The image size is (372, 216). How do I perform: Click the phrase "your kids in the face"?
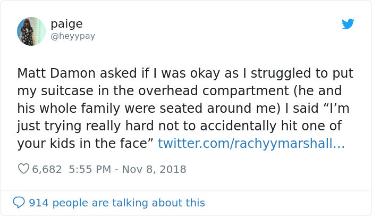(x=86, y=144)
